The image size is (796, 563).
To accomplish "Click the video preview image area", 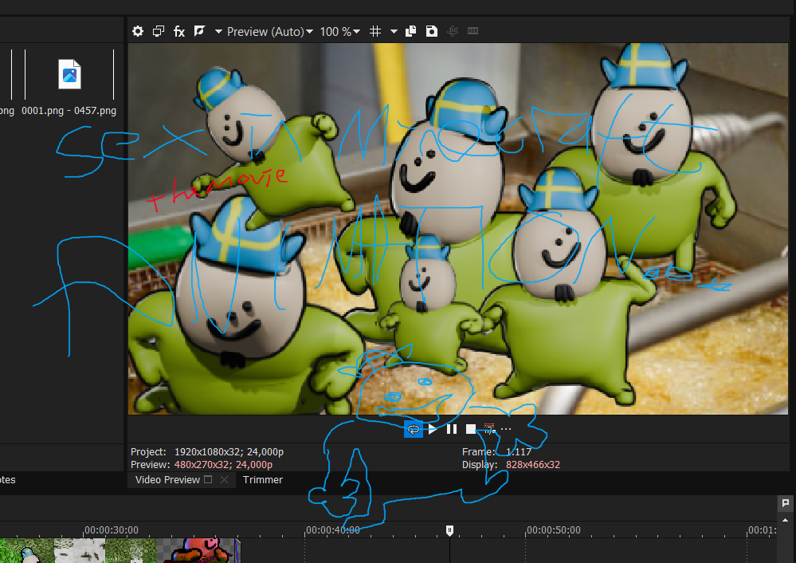I will 458,229.
